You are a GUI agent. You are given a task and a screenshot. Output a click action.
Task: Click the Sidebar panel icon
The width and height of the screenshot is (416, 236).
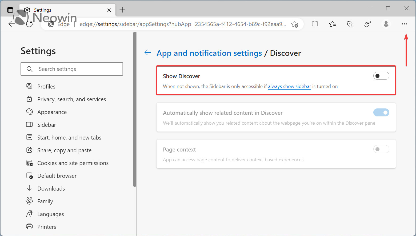29,124
